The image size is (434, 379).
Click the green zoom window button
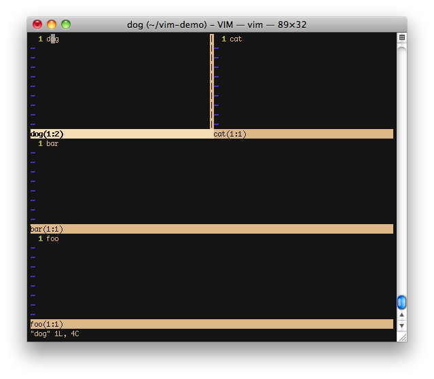pos(66,24)
